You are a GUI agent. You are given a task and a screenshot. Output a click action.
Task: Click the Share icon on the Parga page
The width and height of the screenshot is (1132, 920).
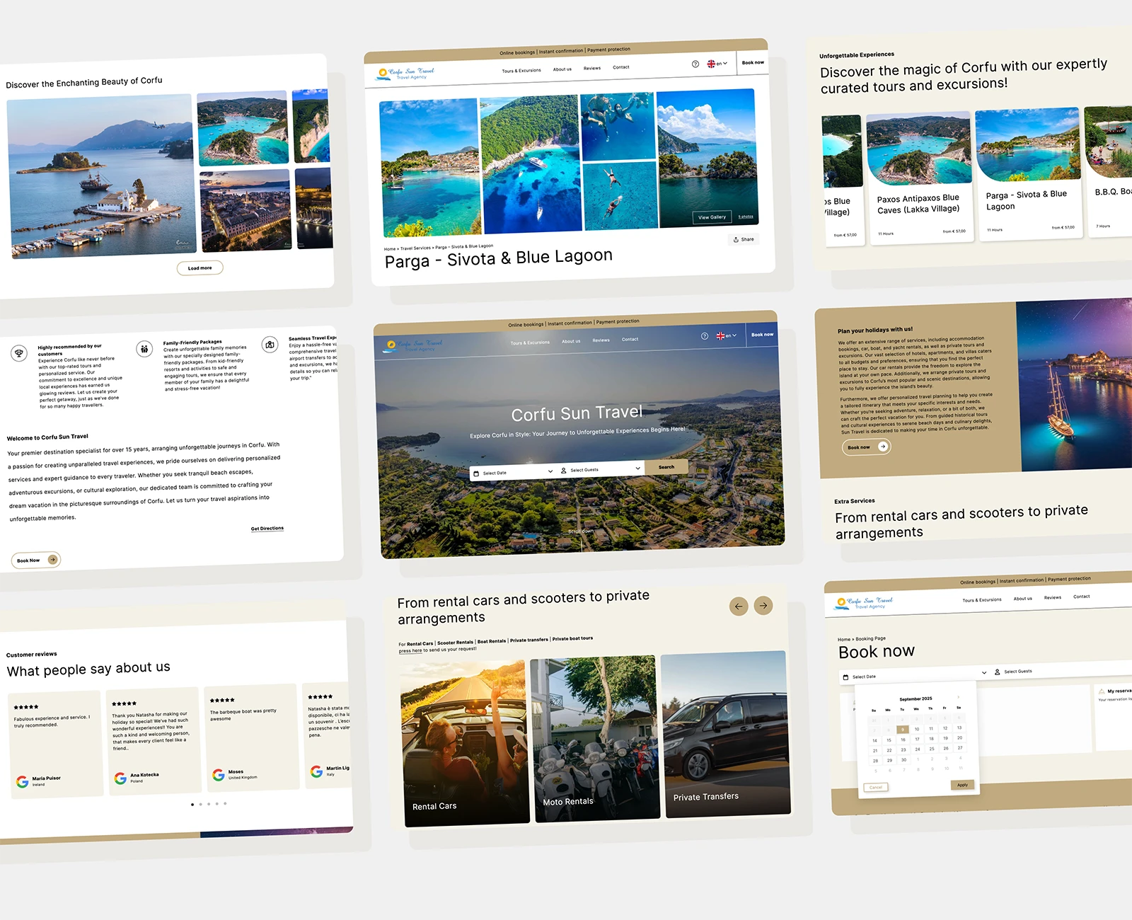[736, 240]
